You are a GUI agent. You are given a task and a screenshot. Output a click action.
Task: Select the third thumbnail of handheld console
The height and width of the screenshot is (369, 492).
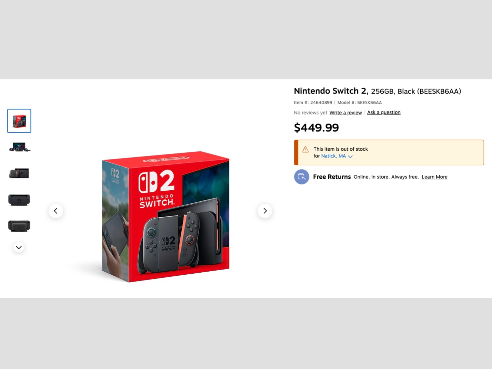(x=19, y=174)
